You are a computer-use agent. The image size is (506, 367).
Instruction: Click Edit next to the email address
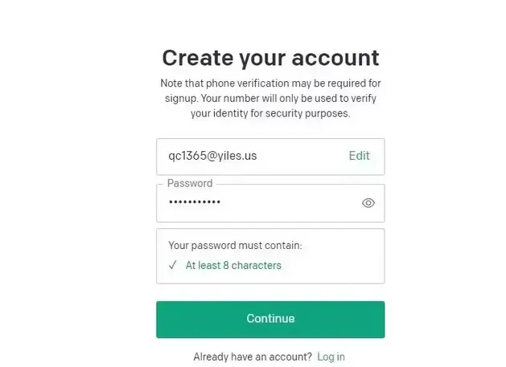(359, 156)
